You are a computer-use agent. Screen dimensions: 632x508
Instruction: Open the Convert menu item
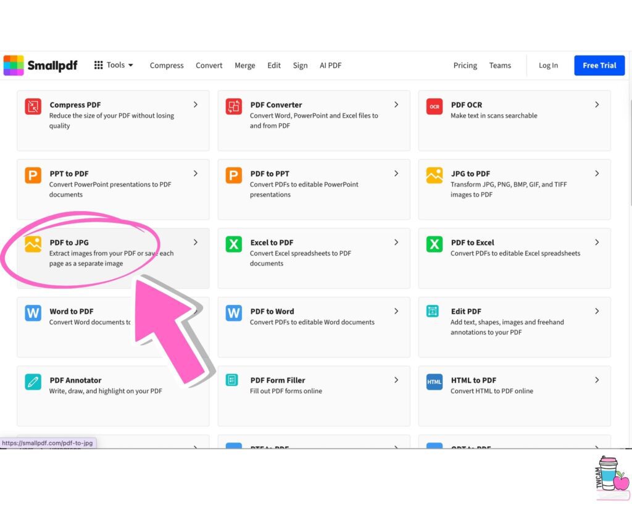[x=209, y=65]
